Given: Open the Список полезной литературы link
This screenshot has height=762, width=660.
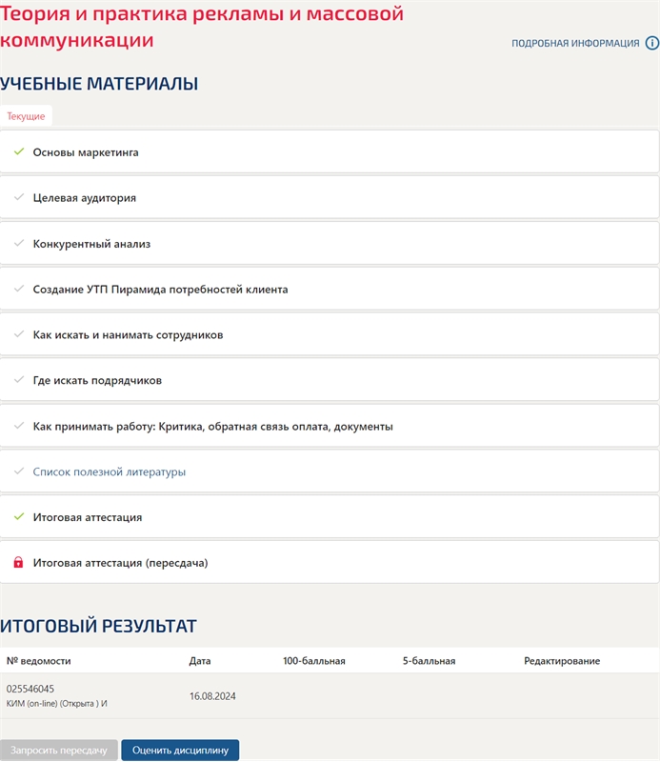Looking at the screenshot, I should click(110, 471).
